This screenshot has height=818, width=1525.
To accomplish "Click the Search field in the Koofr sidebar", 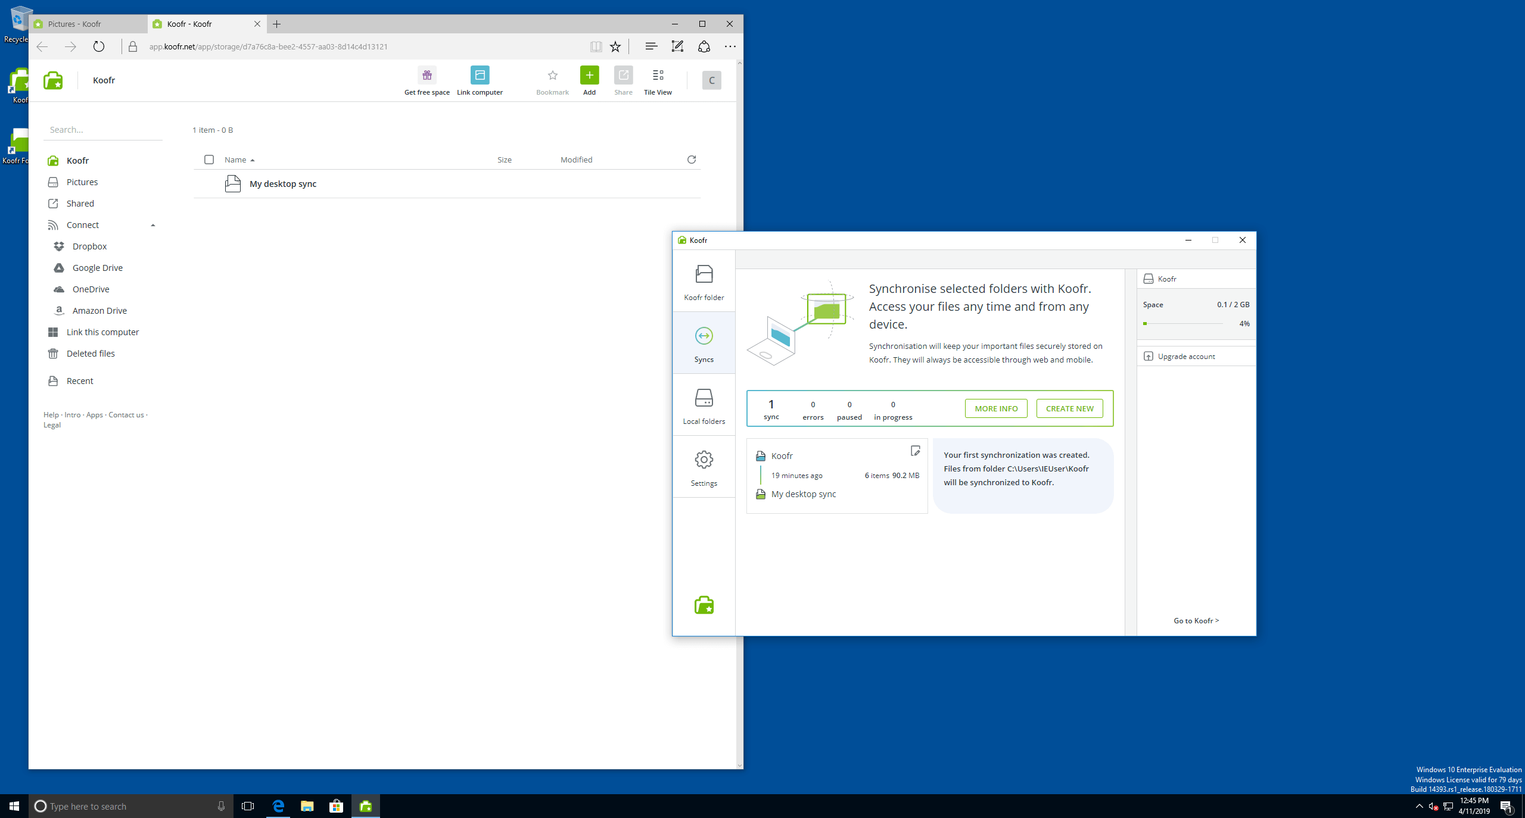I will [x=102, y=130].
